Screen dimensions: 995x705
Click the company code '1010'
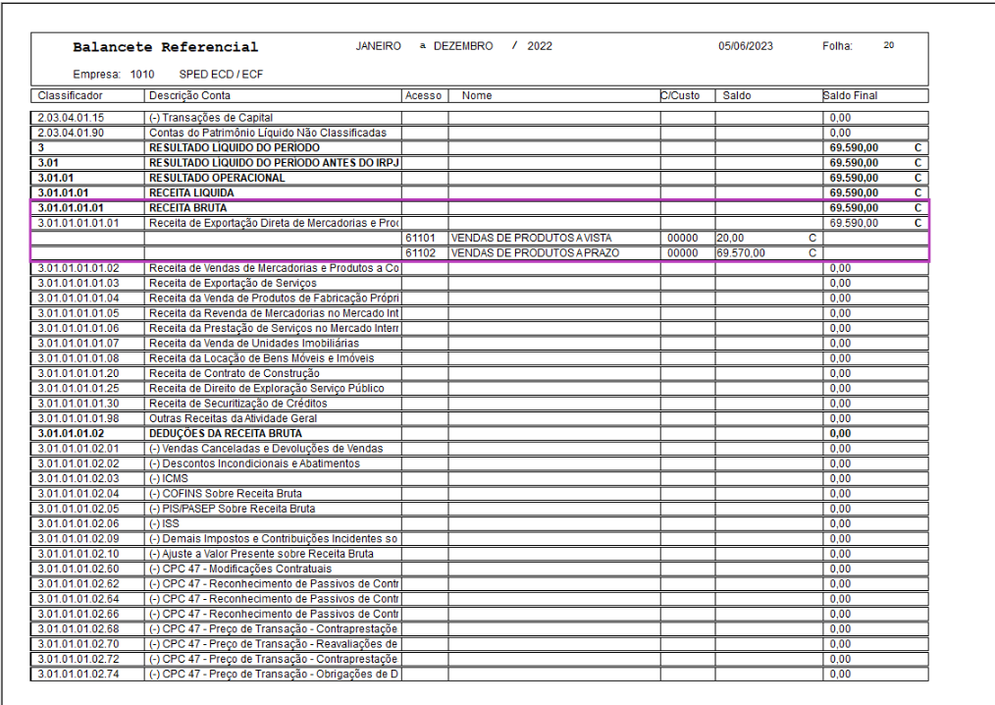click(142, 75)
